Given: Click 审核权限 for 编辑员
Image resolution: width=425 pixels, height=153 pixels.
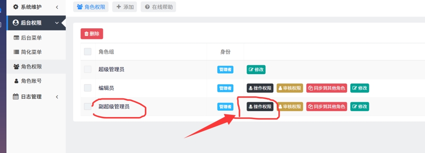Looking at the screenshot, I should click(290, 88).
